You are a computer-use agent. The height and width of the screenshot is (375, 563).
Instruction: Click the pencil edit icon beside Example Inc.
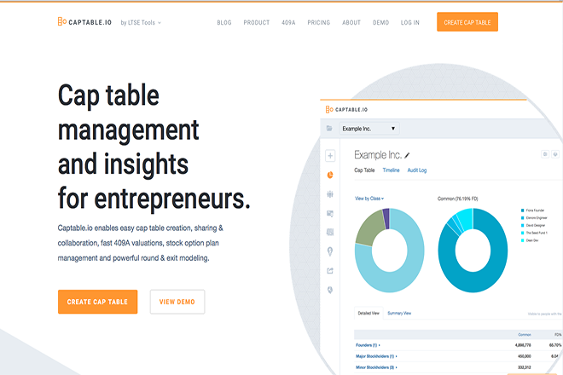[x=408, y=155]
